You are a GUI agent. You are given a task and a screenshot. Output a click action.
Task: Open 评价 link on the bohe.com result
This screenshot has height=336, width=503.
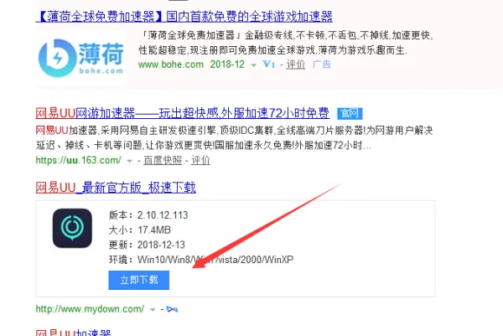295,65
